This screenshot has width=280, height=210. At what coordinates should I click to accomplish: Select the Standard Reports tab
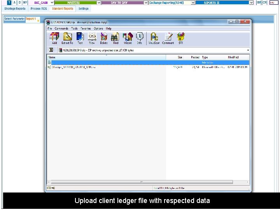[x=63, y=9]
